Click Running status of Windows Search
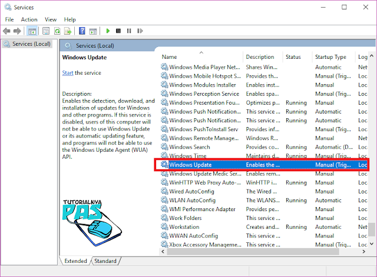The image size is (377, 277). pos(296,147)
